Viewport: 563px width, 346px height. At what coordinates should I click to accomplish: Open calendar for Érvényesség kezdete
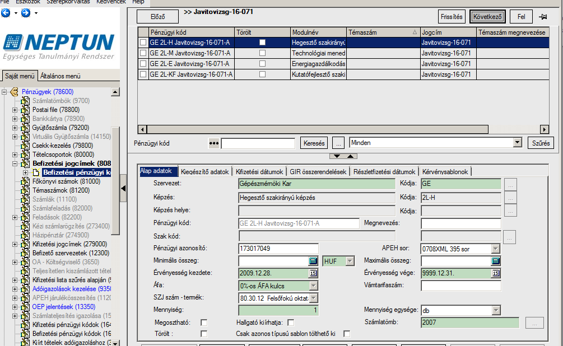313,273
